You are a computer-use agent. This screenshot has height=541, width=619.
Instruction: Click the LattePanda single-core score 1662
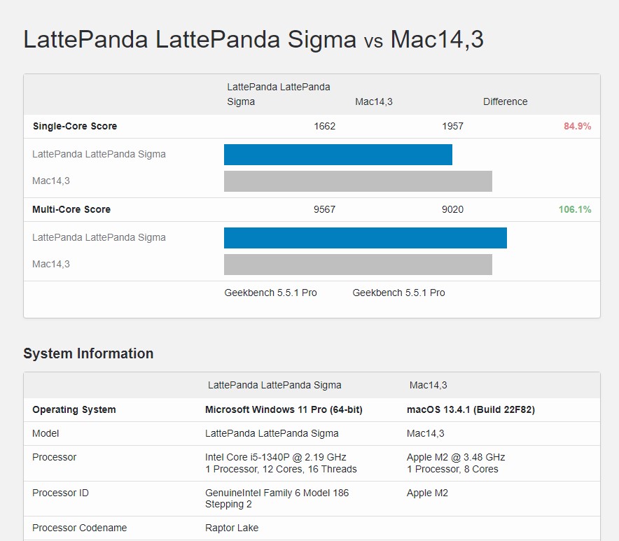324,127
